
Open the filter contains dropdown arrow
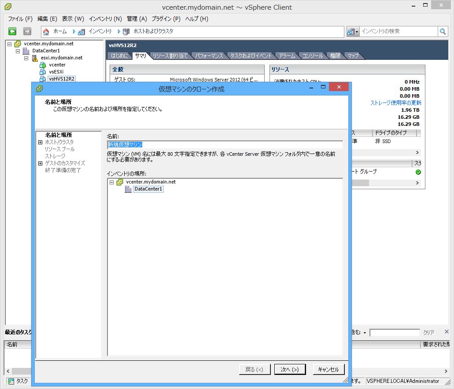[365, 333]
